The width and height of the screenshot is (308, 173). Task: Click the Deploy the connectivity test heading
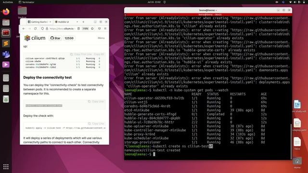47,77
